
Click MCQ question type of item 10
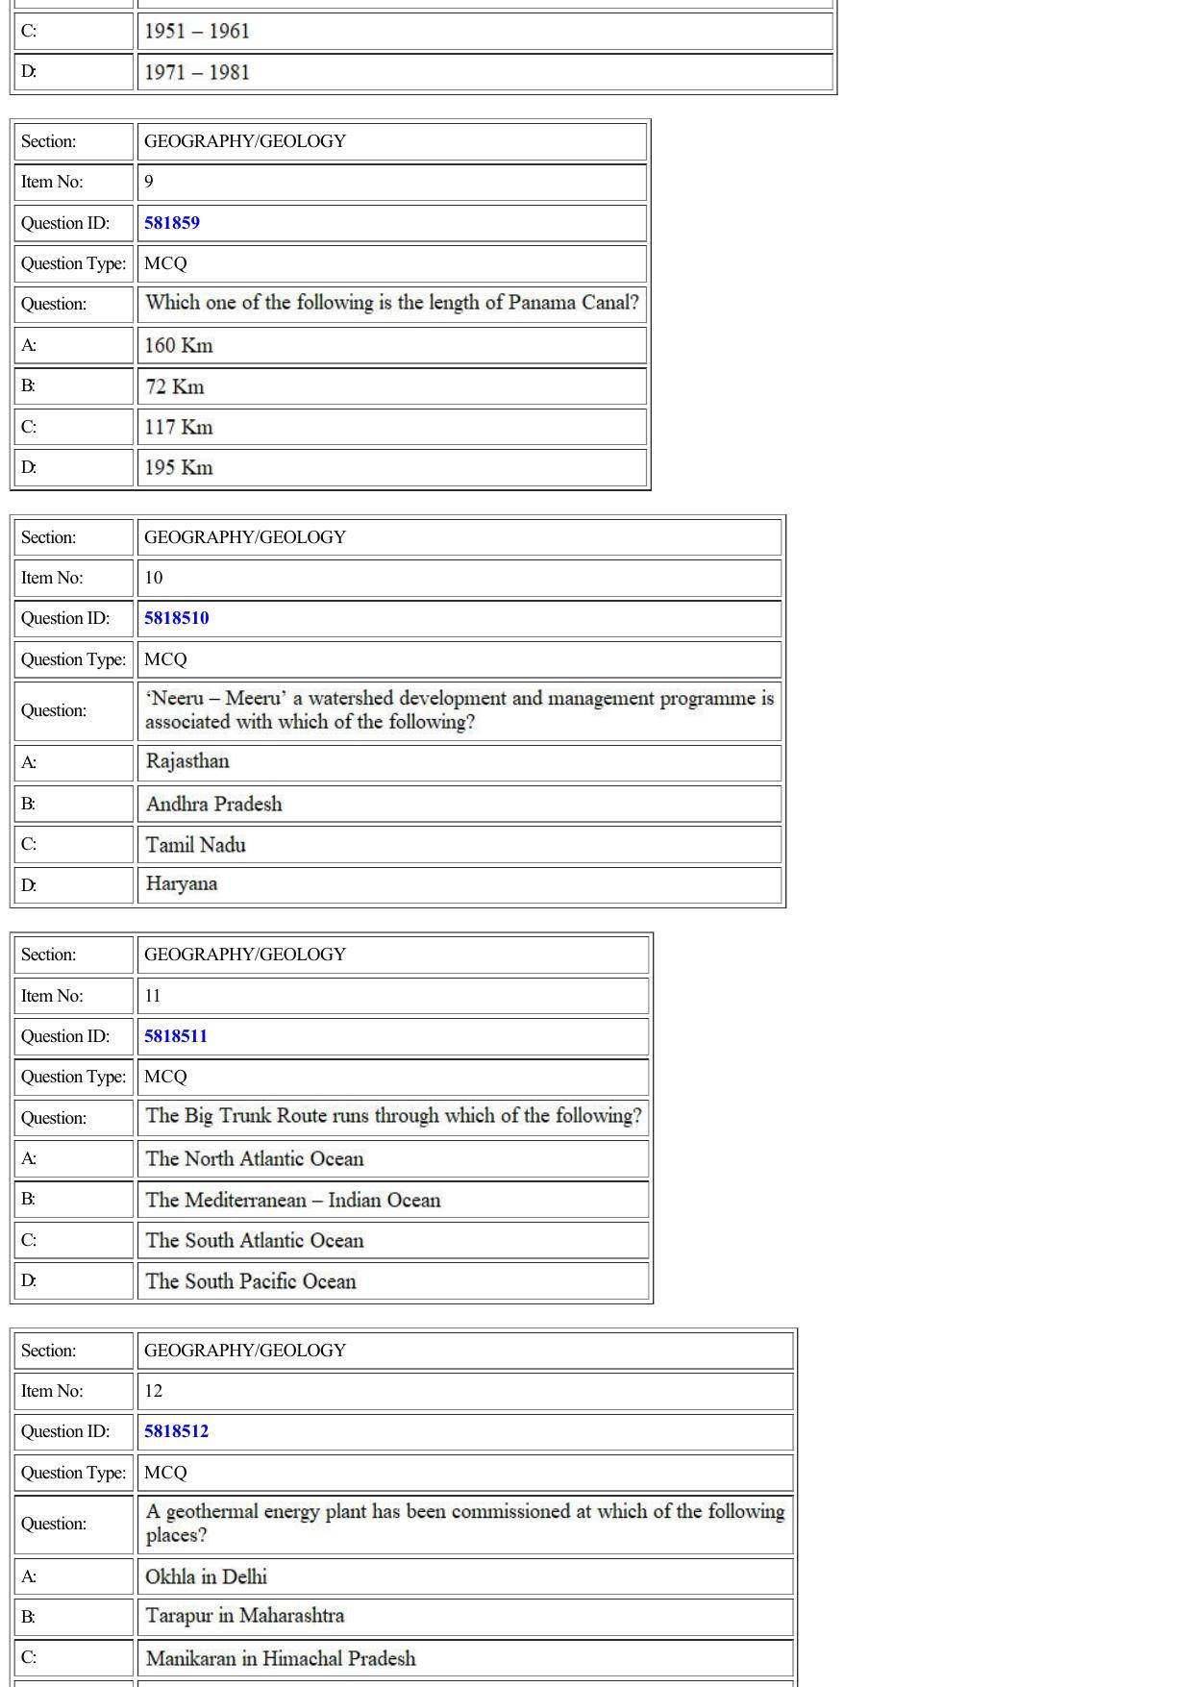click(165, 659)
